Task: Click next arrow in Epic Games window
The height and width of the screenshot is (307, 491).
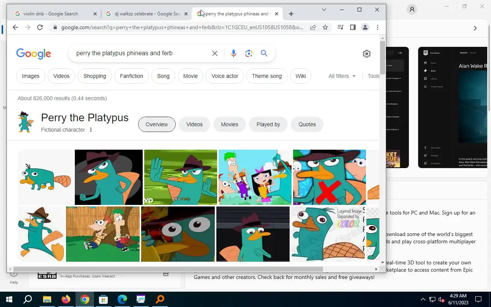Action: (x=475, y=28)
